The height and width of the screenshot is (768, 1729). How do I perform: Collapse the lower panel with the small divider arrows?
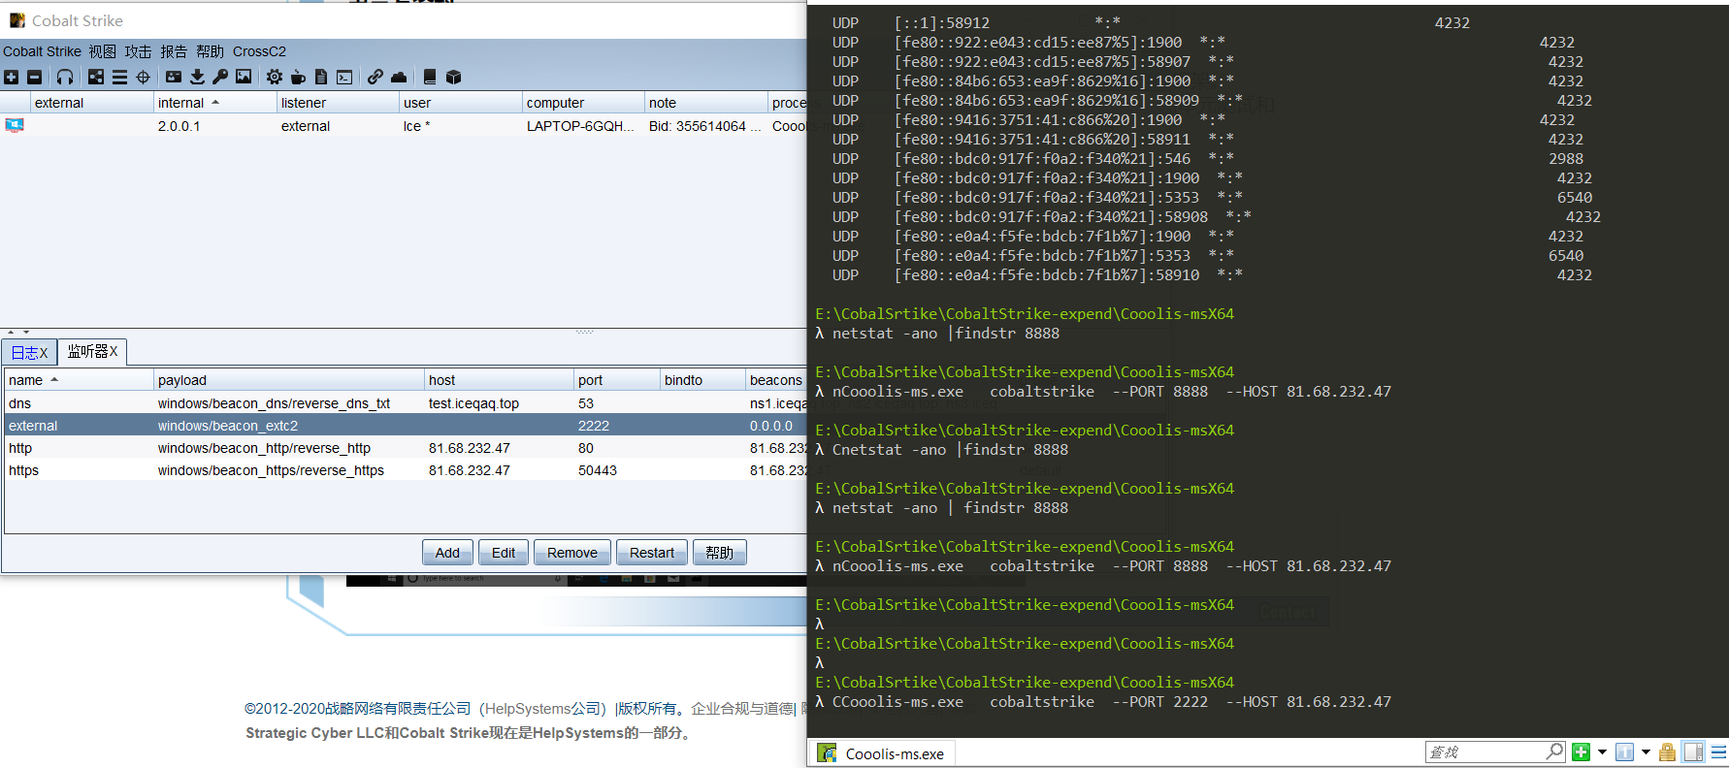(x=18, y=333)
